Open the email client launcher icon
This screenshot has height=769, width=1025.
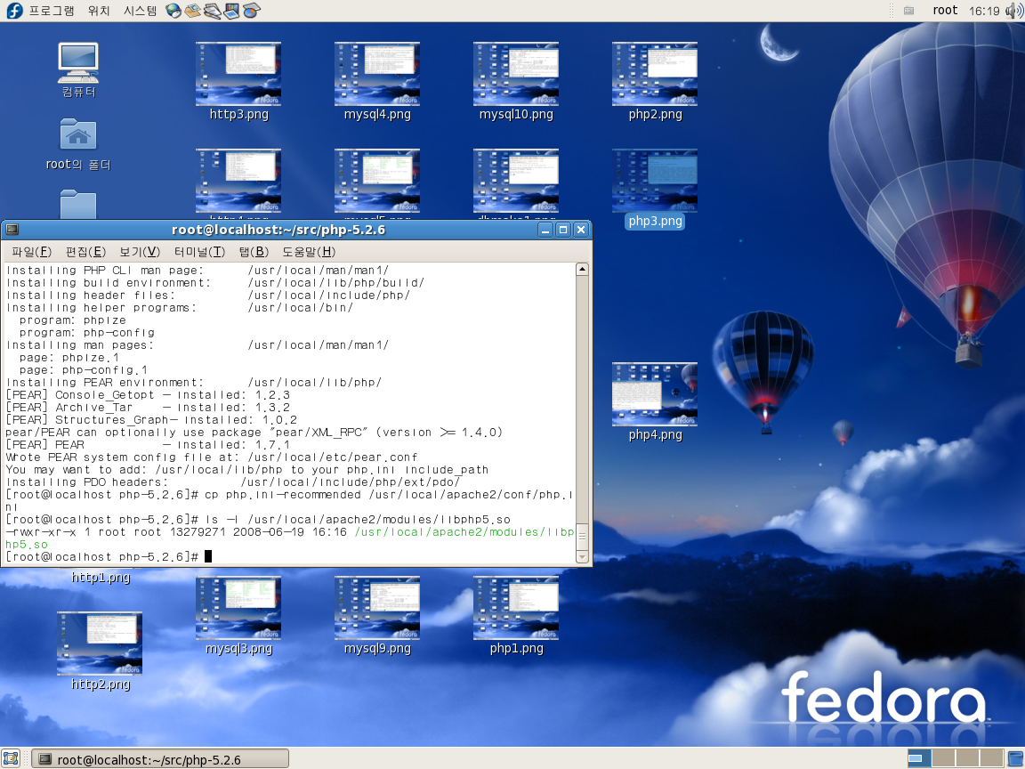click(192, 11)
